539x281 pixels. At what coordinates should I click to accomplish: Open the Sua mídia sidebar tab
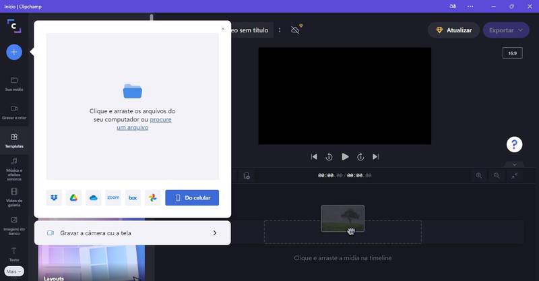click(14, 84)
